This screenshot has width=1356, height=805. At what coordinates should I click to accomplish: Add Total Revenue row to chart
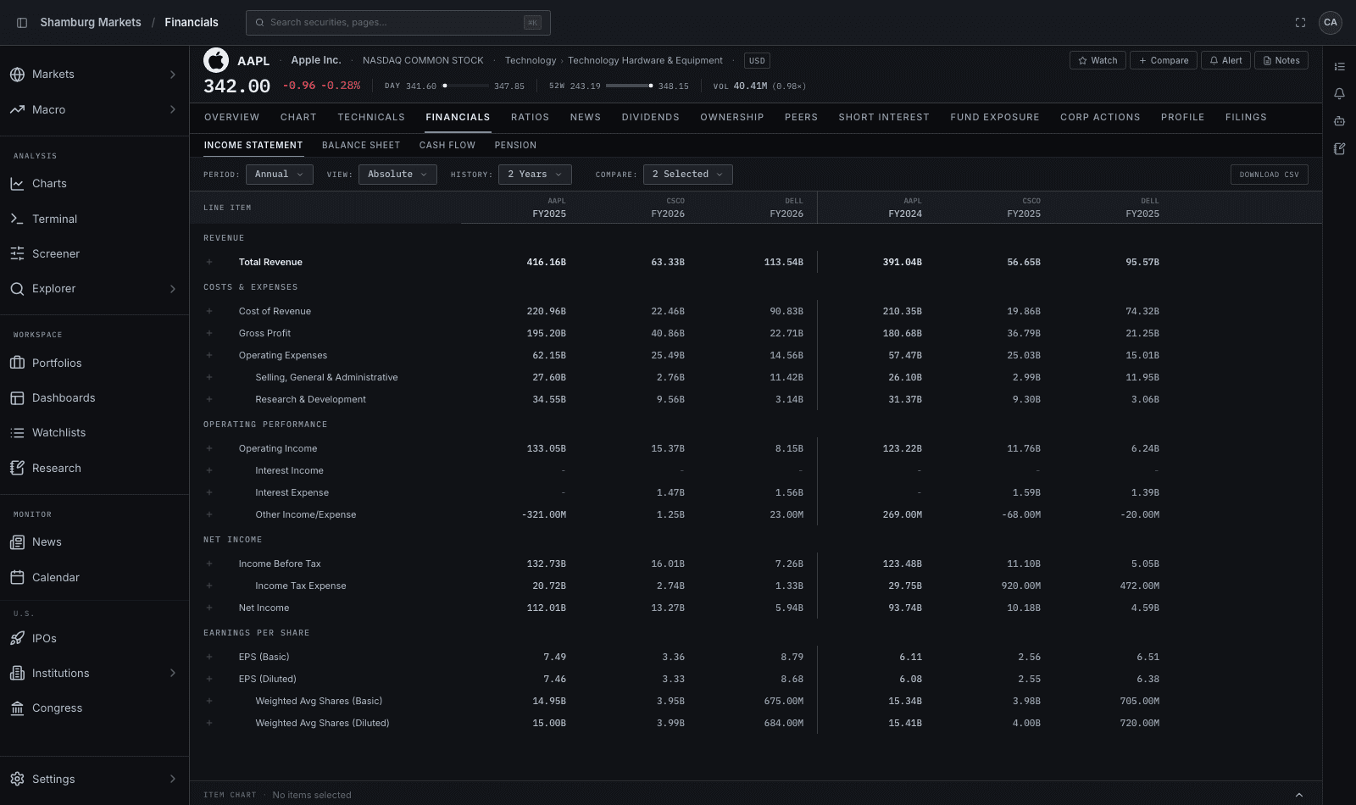tap(209, 263)
